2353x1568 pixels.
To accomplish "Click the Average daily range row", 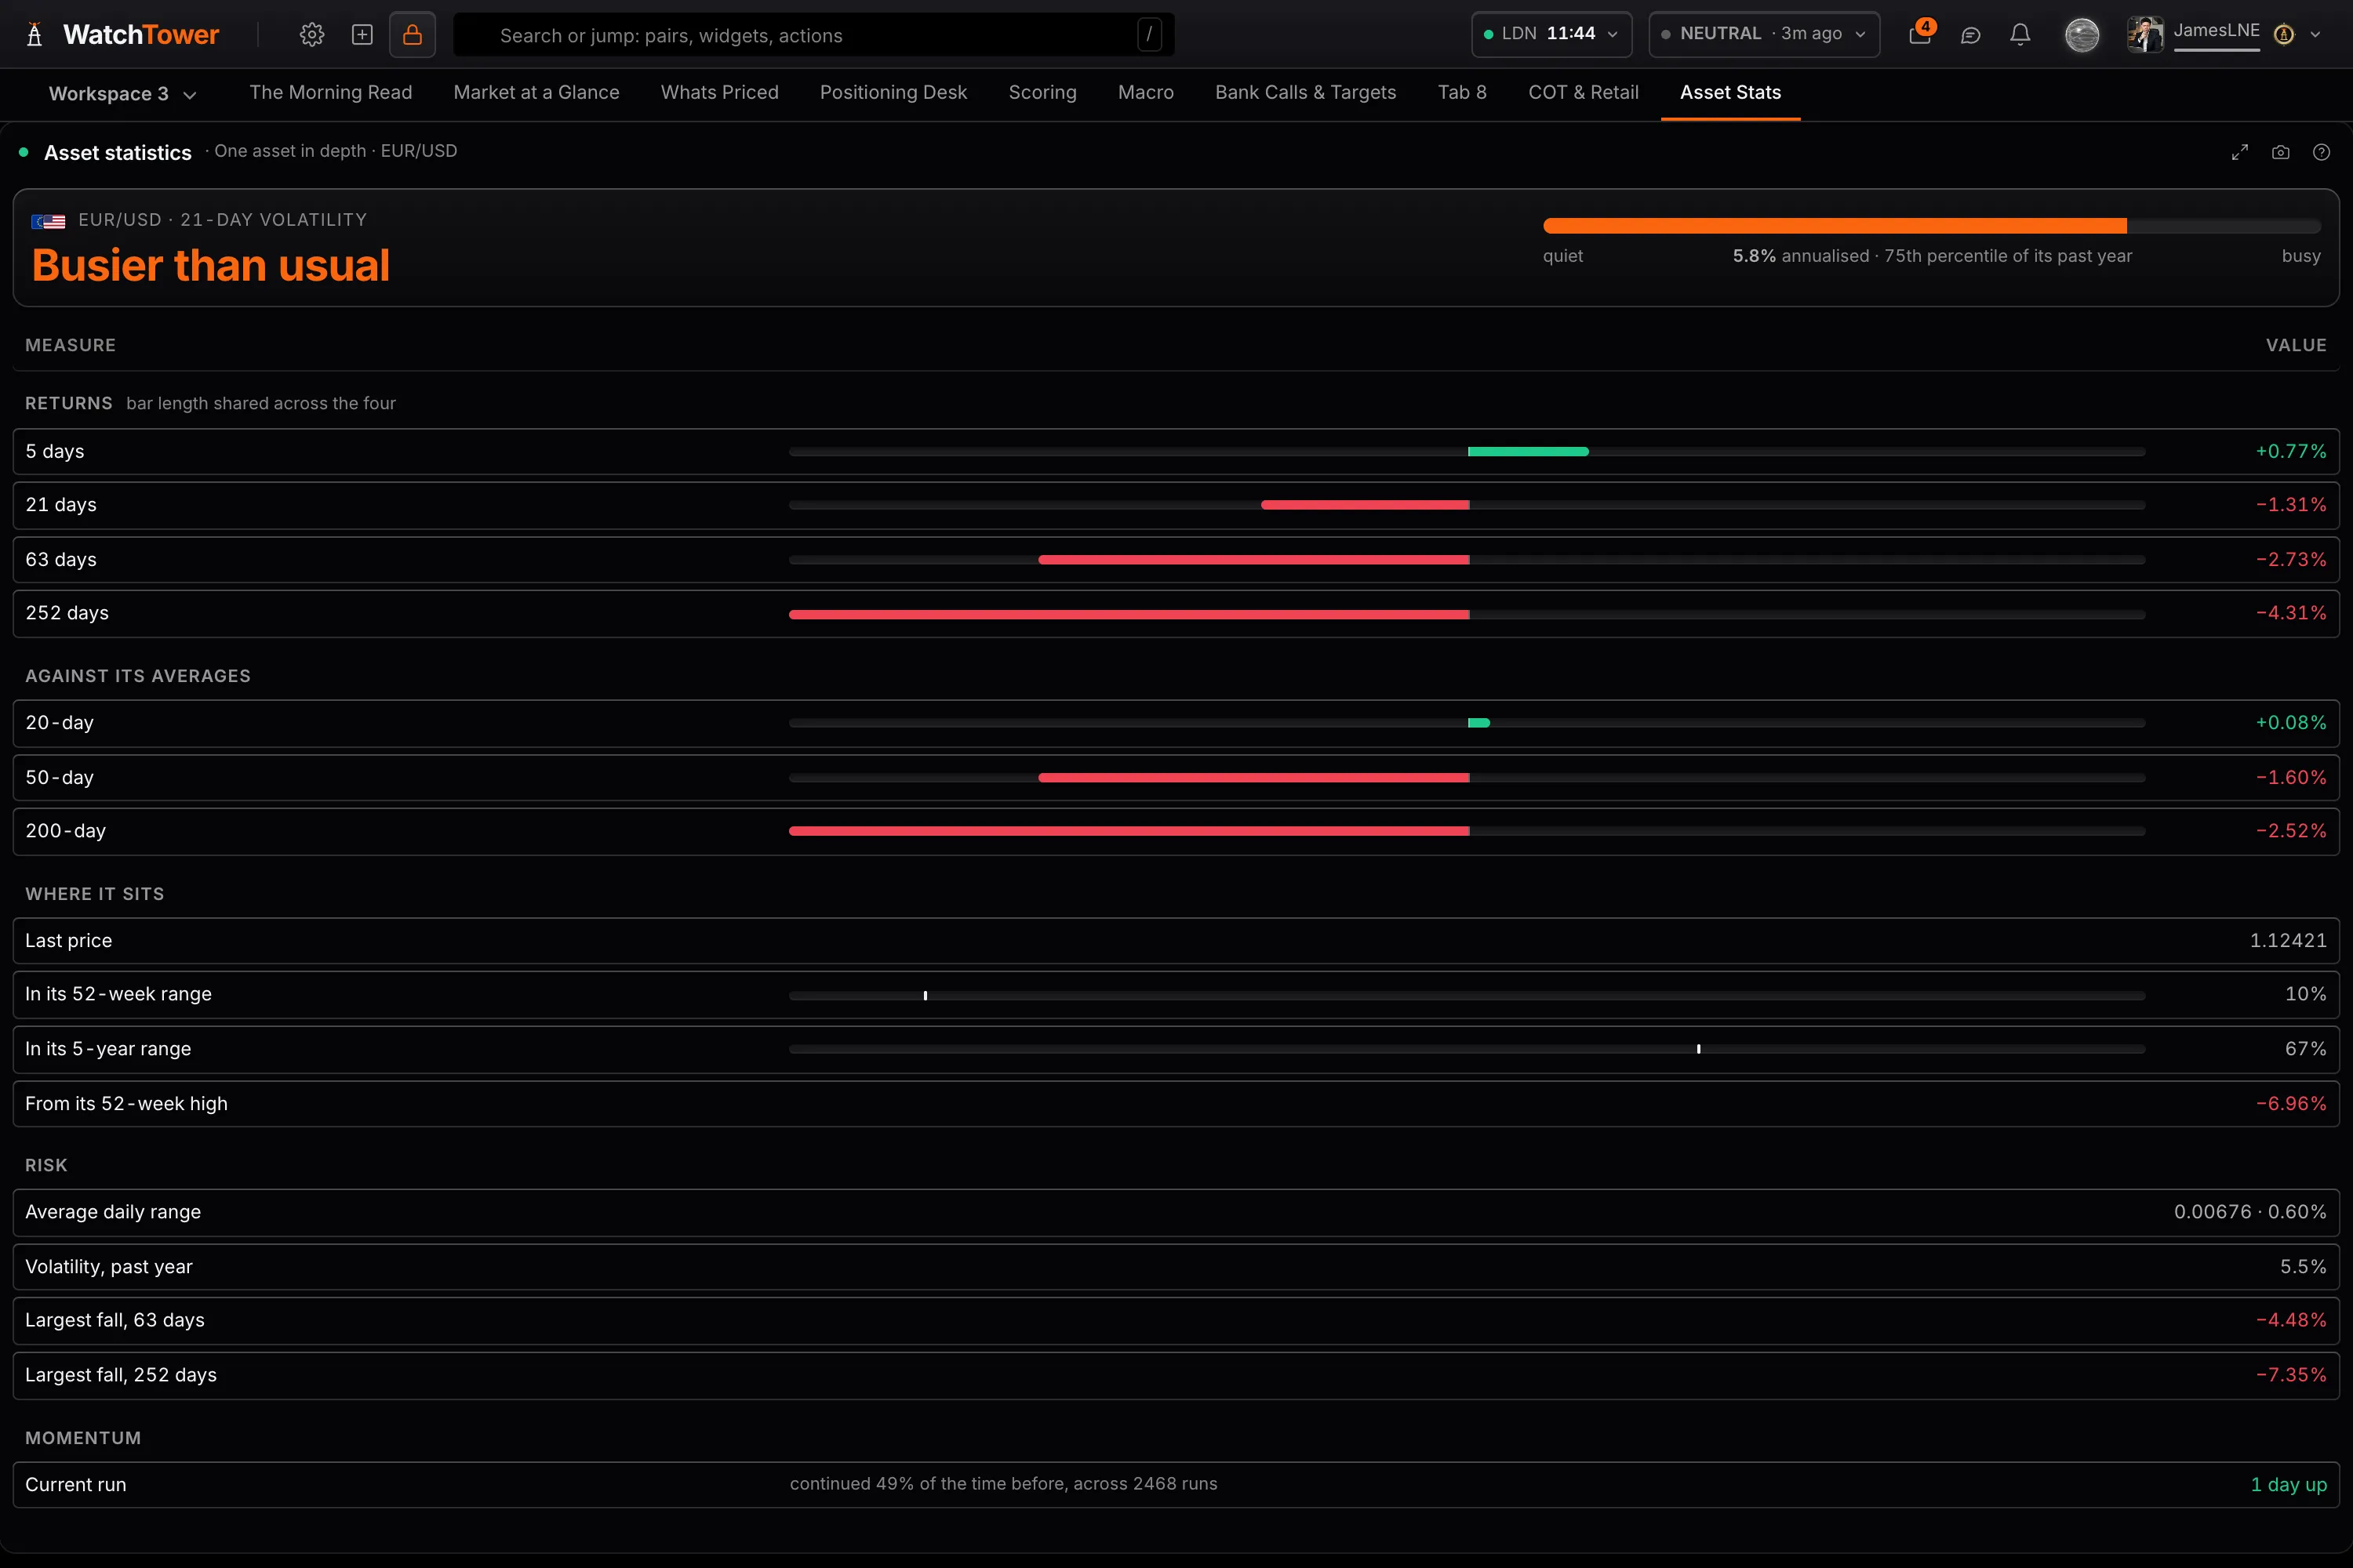I will 1176,1212.
